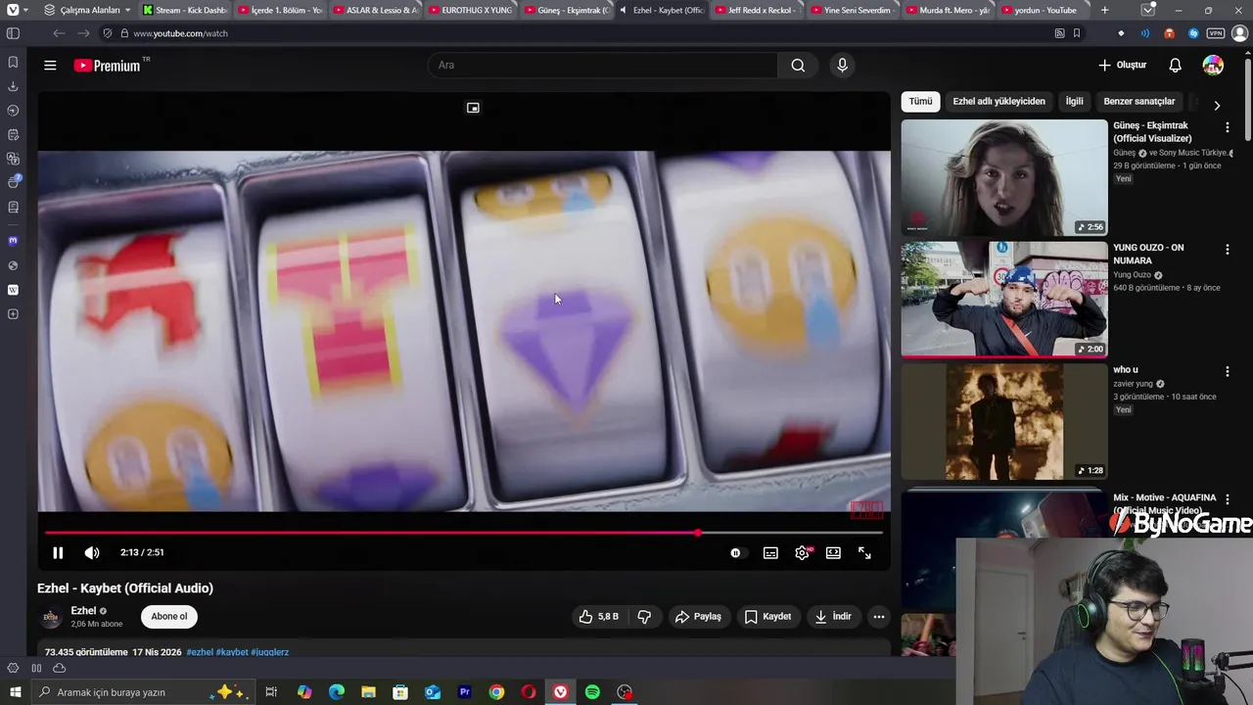Open options menu for who u video
Screen dimensions: 1253x705
pyautogui.click(x=1227, y=372)
